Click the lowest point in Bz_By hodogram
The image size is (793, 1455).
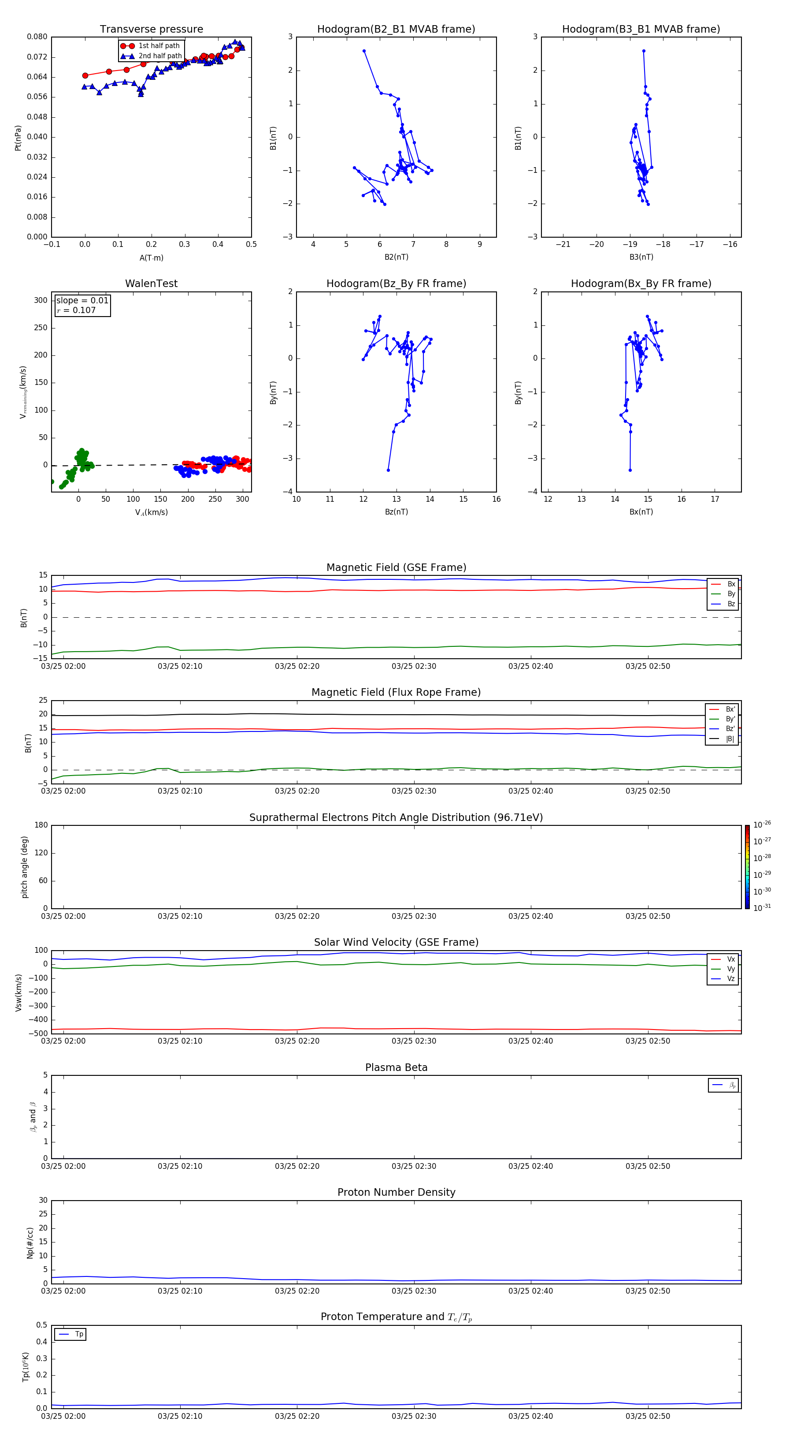[x=388, y=470]
